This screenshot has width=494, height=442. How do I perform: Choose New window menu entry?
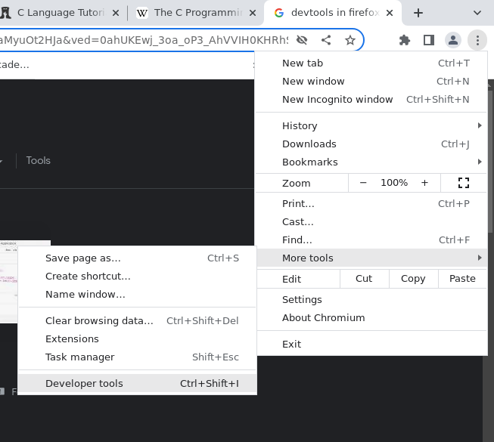click(371, 81)
